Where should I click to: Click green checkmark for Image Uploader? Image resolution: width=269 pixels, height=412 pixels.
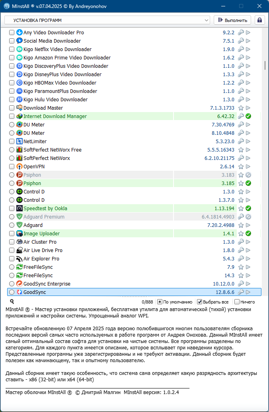pyautogui.click(x=248, y=234)
